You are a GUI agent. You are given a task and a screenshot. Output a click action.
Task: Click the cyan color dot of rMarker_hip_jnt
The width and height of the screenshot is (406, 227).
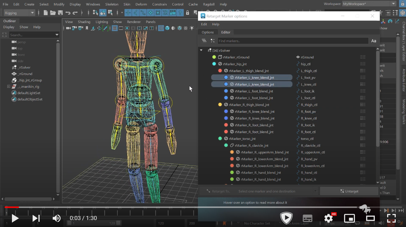tap(214, 64)
